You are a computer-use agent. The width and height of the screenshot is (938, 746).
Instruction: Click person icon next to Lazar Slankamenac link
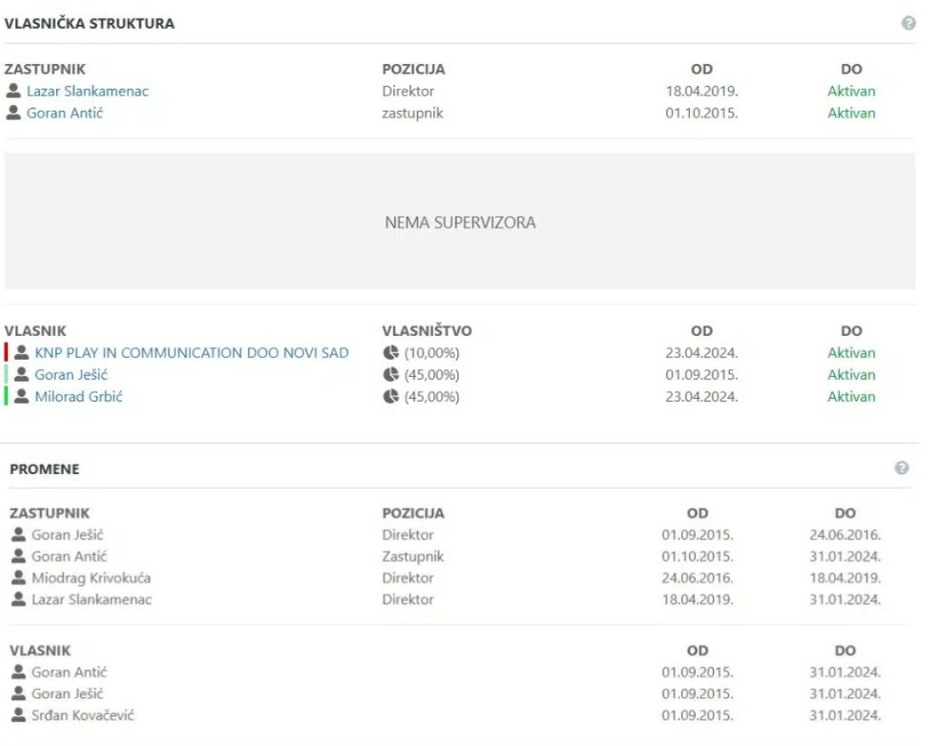[x=14, y=91]
